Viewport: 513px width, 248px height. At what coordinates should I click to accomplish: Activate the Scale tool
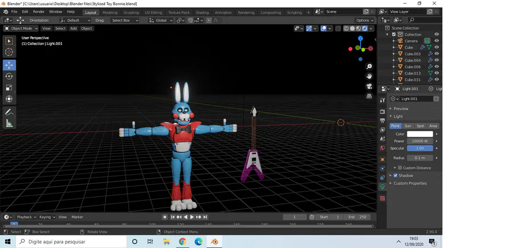pos(9,88)
